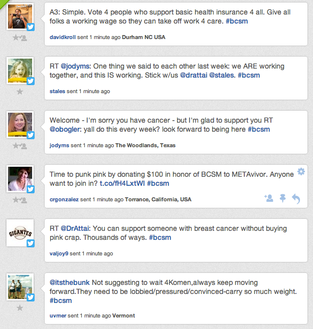Click the @jodyms mention in stales's retweet
The image size is (313, 329).
pyautogui.click(x=76, y=65)
